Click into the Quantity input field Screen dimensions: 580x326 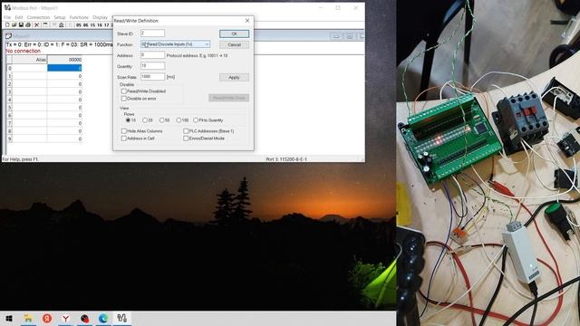coord(152,66)
